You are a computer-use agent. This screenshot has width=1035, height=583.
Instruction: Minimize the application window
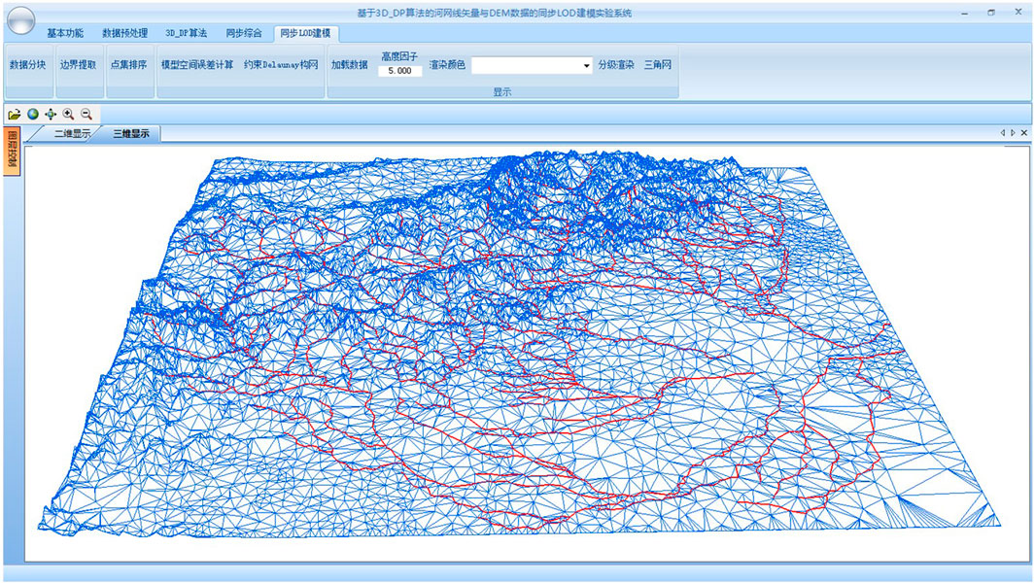[x=965, y=13]
